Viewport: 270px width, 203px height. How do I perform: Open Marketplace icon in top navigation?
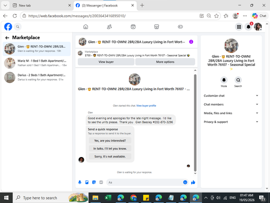157,27
